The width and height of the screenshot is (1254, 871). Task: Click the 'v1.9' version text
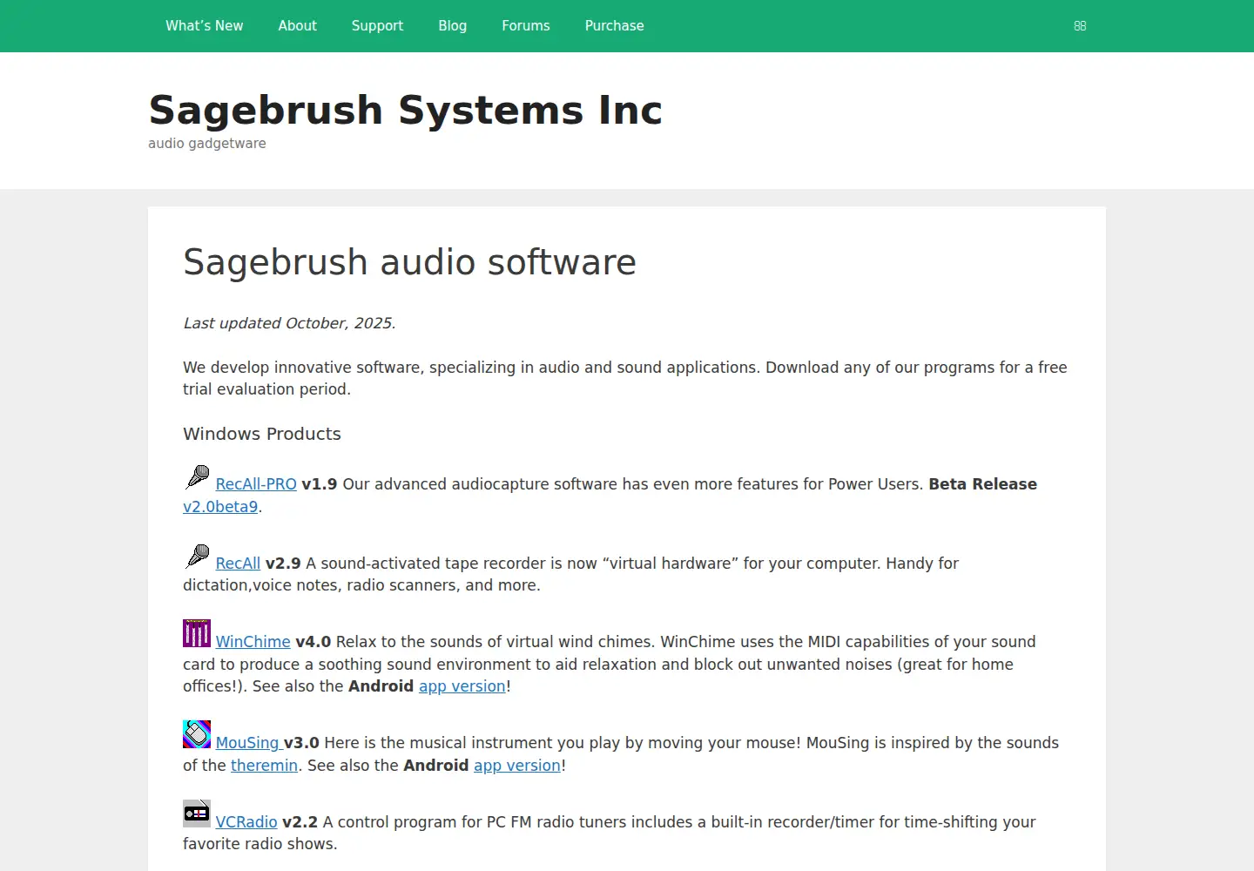(x=320, y=484)
